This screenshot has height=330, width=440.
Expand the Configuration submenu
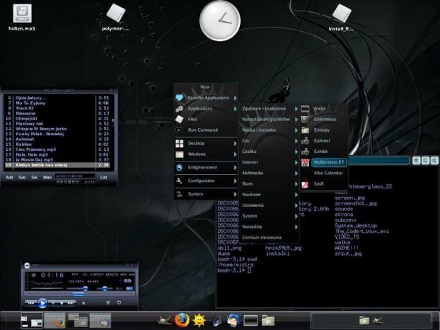[x=207, y=181]
